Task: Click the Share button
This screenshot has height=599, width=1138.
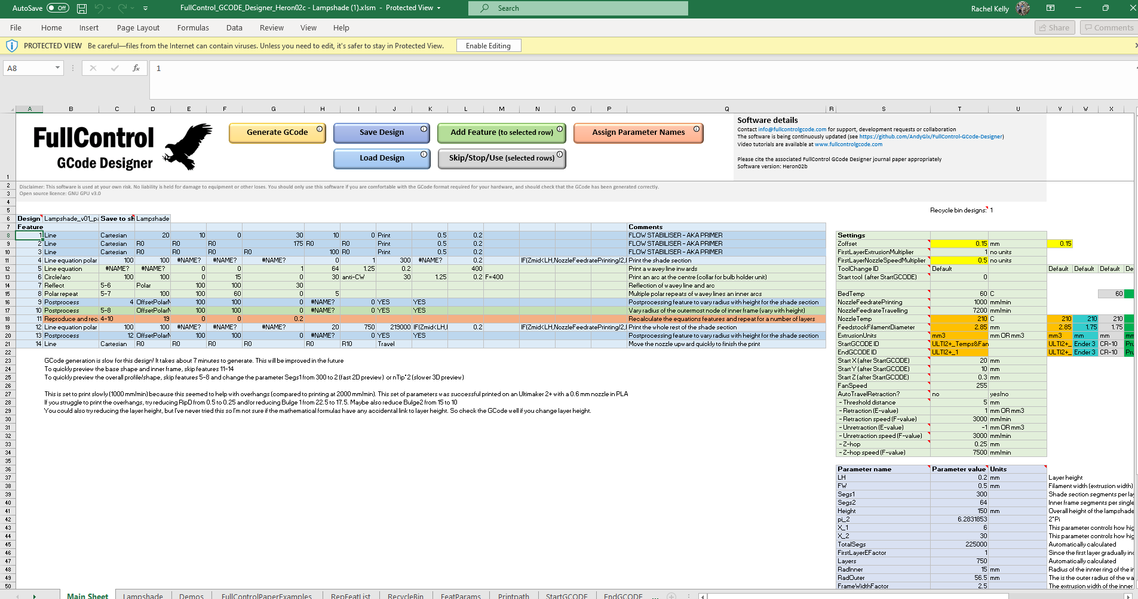Action: tap(1054, 27)
